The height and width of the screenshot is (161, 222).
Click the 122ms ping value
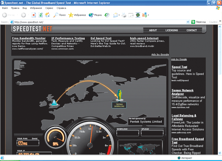22,143
